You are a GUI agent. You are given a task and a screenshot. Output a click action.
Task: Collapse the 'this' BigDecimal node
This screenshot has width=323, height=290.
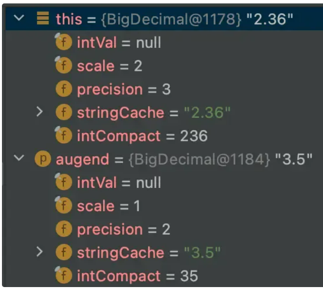19,18
